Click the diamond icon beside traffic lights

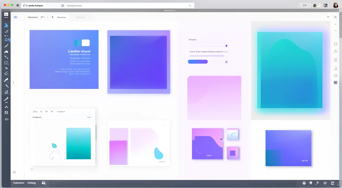18,5
